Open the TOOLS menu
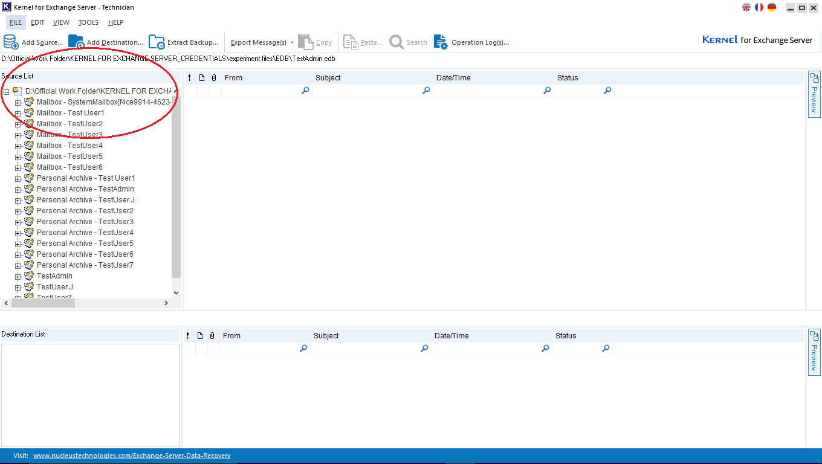 coord(88,22)
